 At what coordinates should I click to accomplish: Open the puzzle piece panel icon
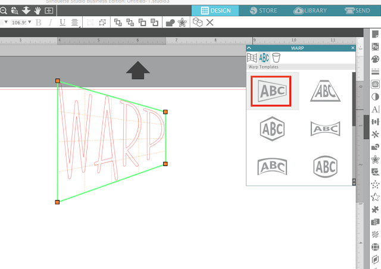pos(375,209)
